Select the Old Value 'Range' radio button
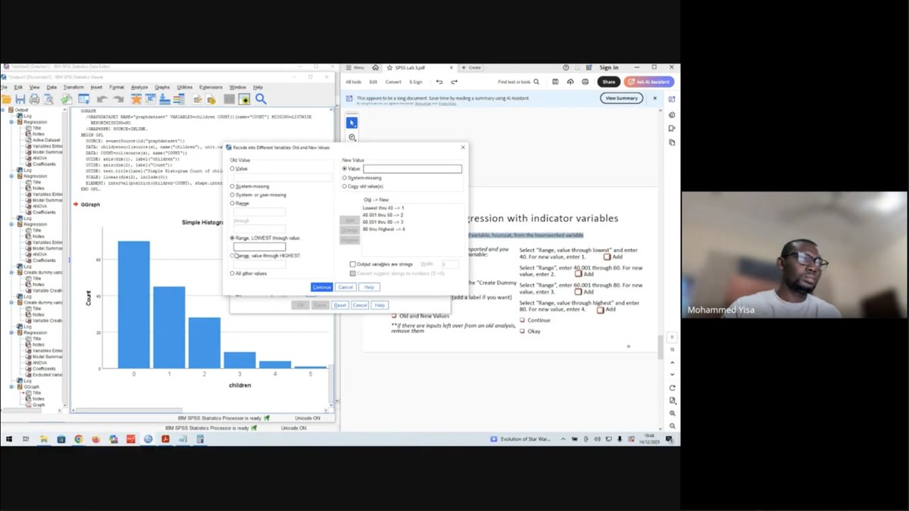The image size is (909, 511). pos(233,204)
